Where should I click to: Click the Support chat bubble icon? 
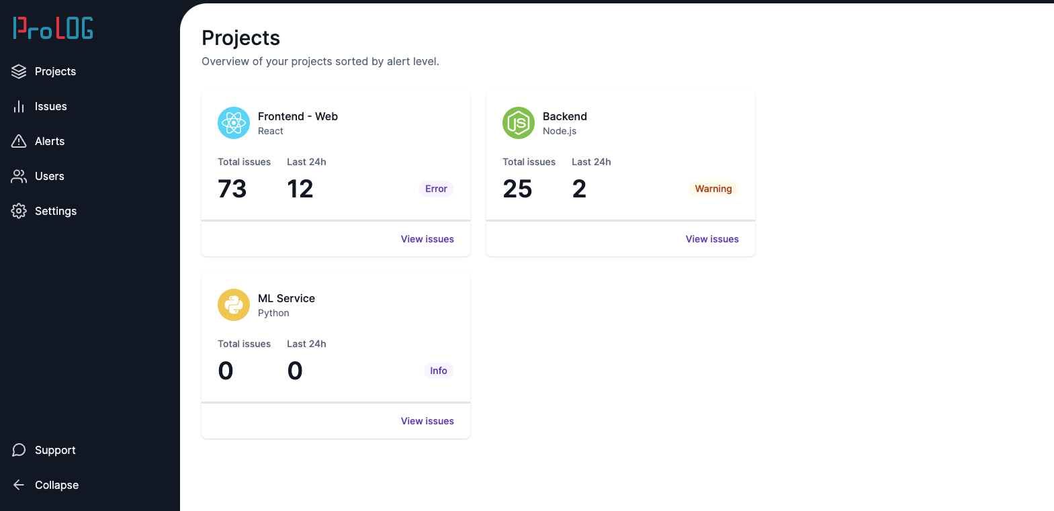[x=19, y=450]
